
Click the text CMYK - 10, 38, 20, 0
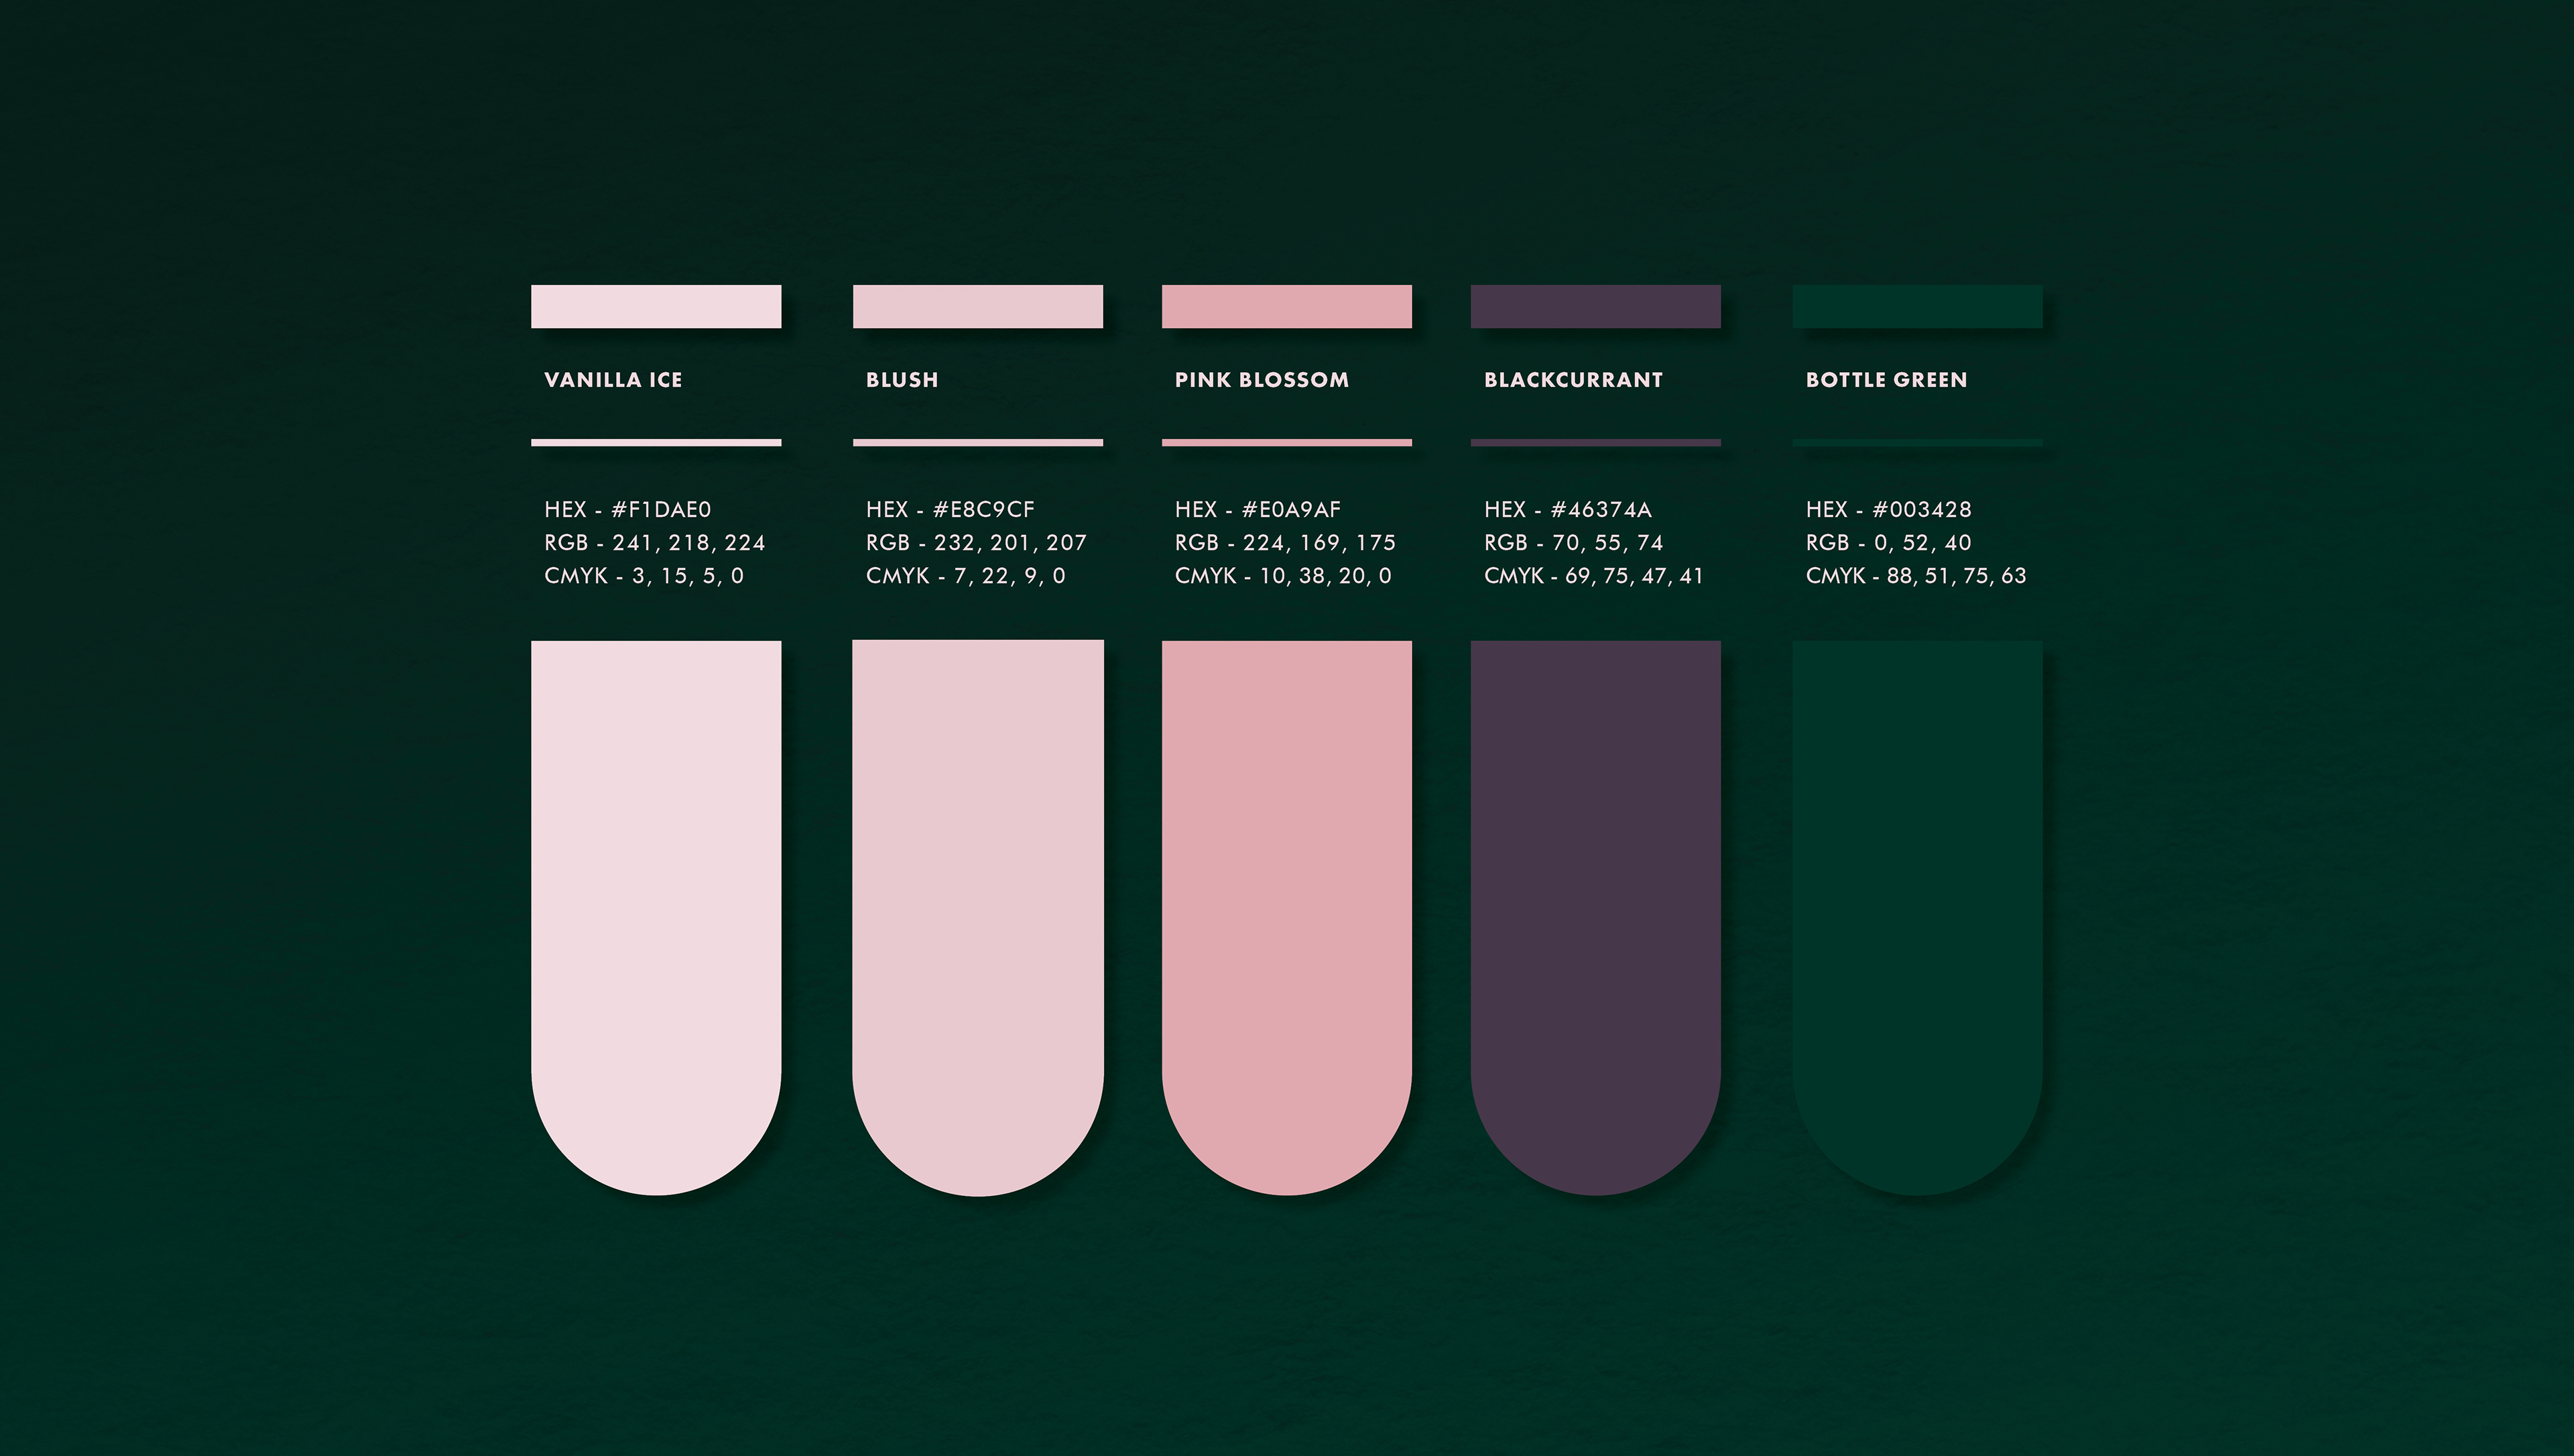tap(1284, 576)
